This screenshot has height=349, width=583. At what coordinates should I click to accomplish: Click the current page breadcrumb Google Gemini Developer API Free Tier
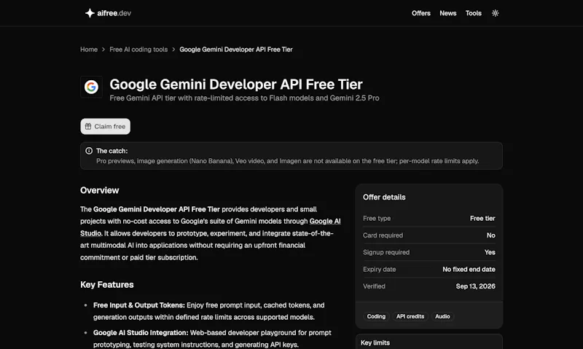[x=235, y=50]
